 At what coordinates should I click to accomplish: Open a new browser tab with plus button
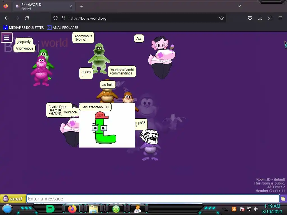[x=81, y=6]
